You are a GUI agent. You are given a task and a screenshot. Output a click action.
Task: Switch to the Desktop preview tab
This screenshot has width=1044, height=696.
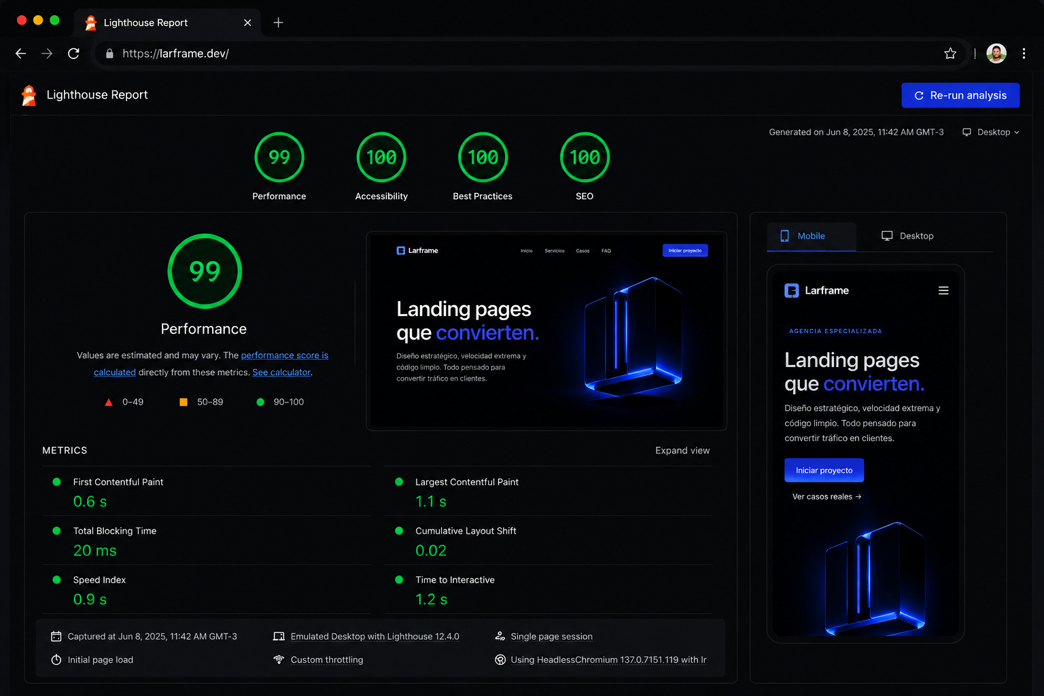click(907, 237)
